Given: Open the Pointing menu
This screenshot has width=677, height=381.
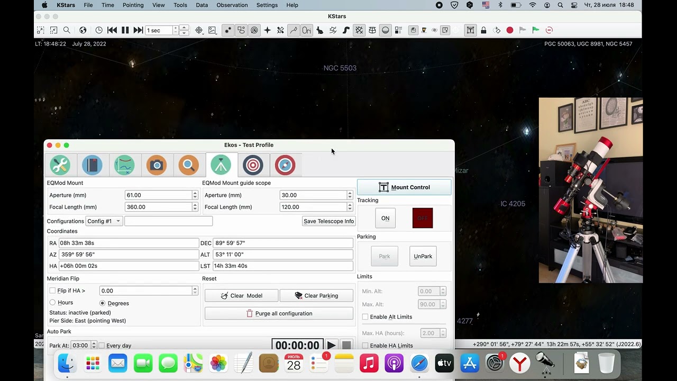Looking at the screenshot, I should pos(133,5).
